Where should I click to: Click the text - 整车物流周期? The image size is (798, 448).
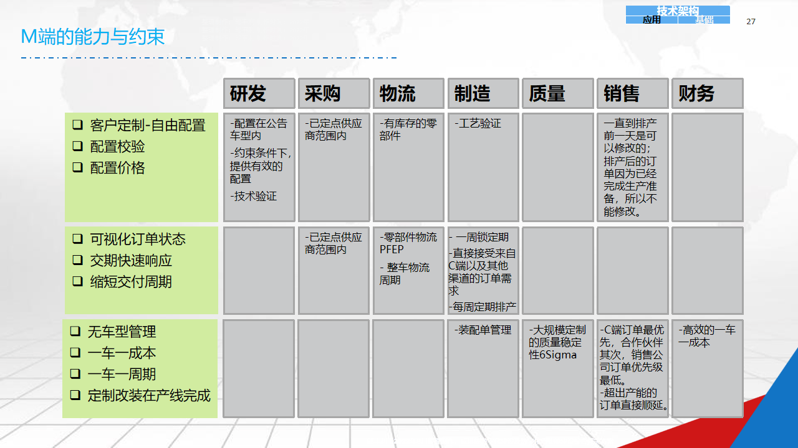click(x=404, y=274)
